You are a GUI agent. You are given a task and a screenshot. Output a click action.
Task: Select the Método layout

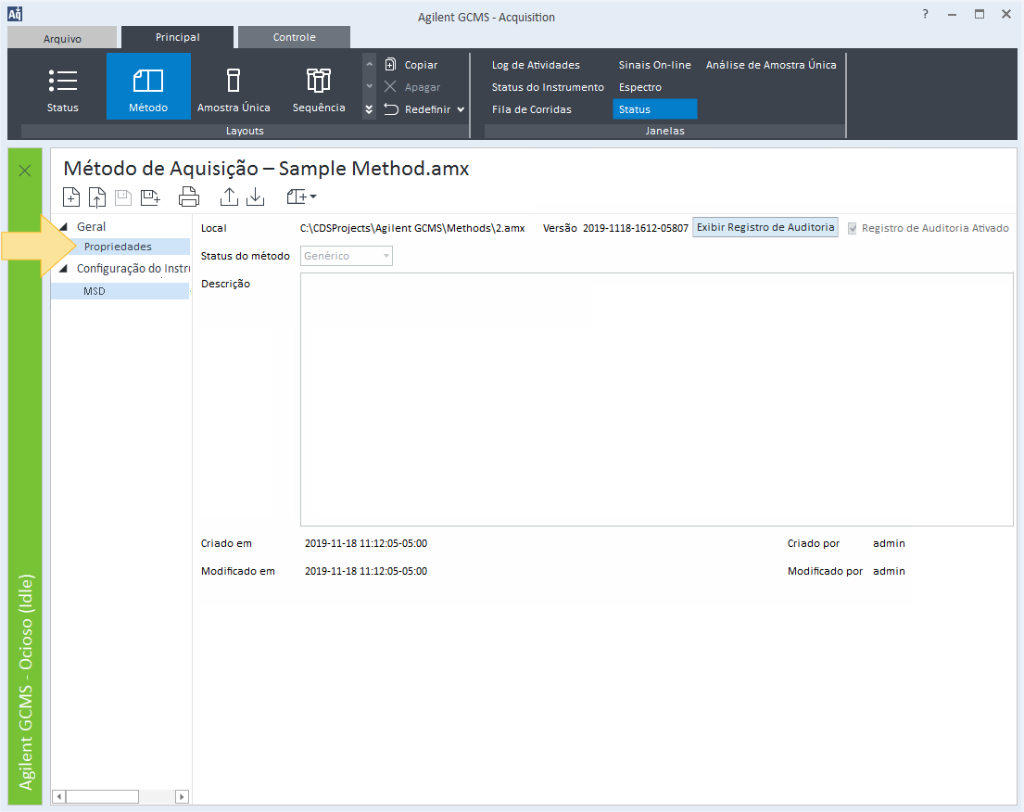point(148,87)
